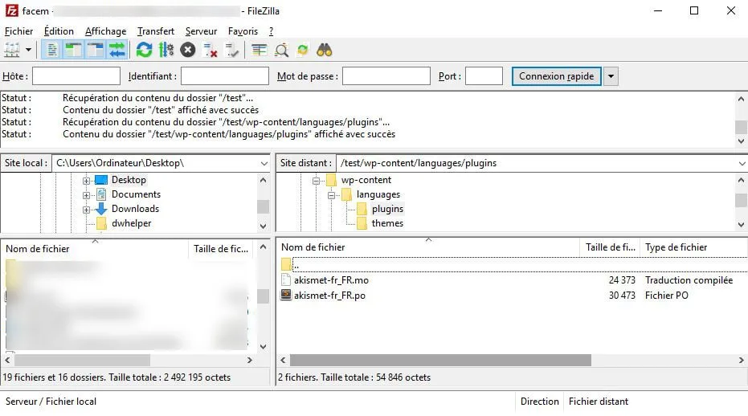
Task: Expand the Downloads tree node
Action: [x=86, y=209]
